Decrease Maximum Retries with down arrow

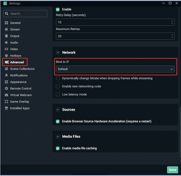(x=172, y=37)
